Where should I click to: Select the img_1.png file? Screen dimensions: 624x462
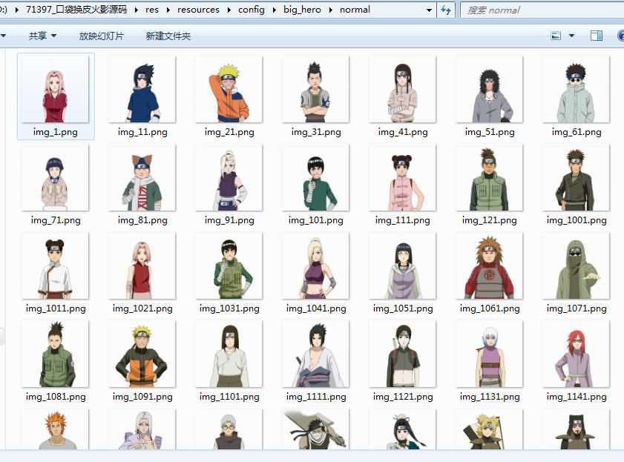pyautogui.click(x=53, y=90)
